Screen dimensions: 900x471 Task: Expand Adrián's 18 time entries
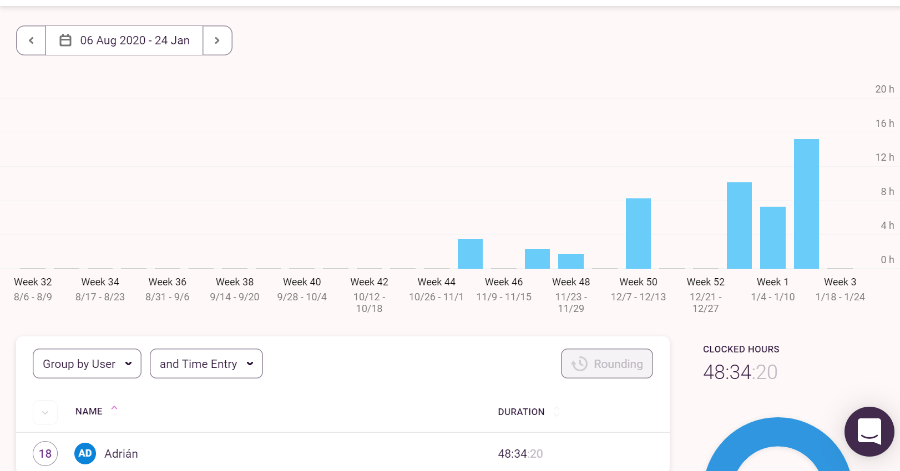point(45,454)
